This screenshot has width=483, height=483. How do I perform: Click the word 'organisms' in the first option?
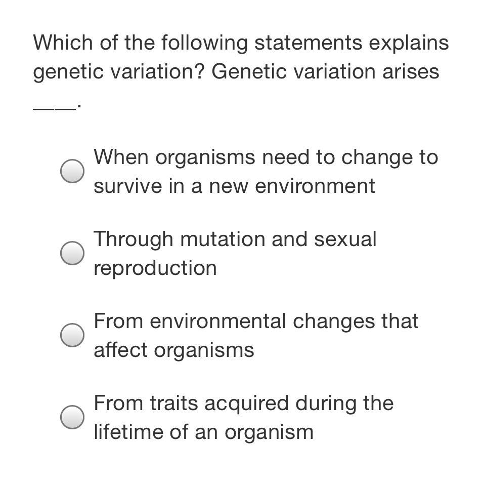205,158
